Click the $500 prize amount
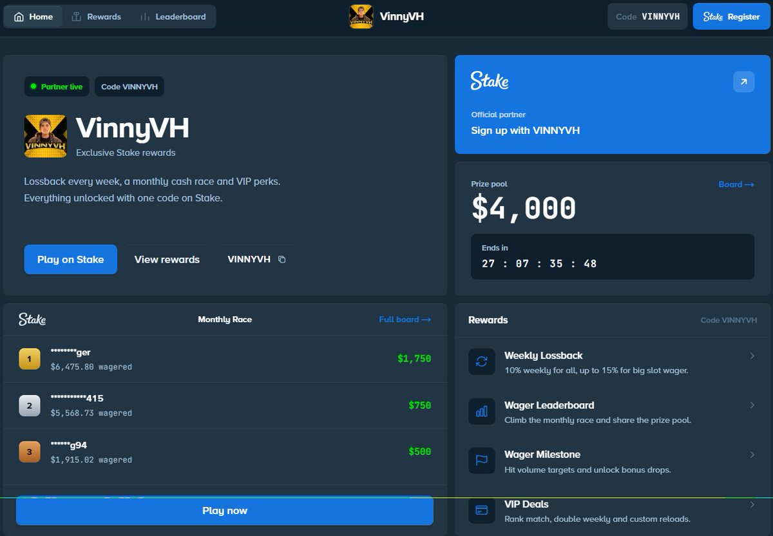This screenshot has width=773, height=536. (419, 452)
